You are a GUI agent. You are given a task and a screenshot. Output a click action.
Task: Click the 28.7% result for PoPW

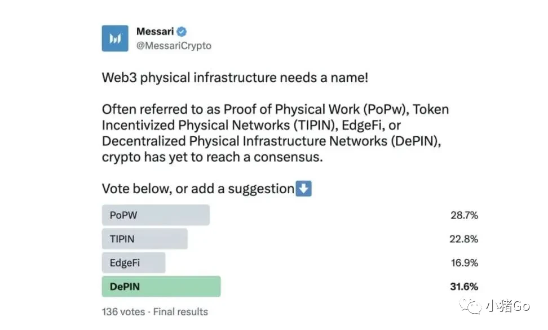click(x=463, y=215)
